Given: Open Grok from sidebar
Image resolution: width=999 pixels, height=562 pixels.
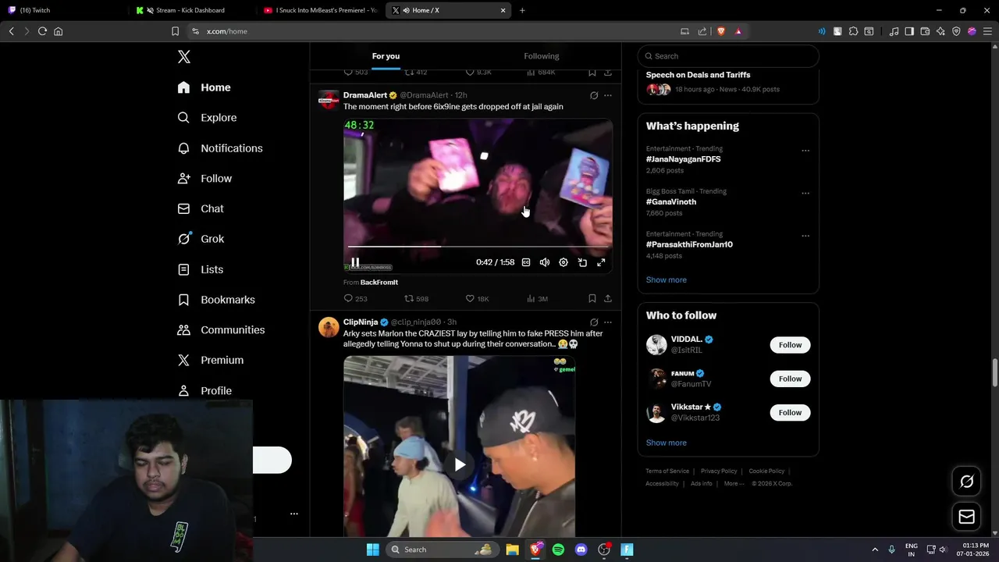Looking at the screenshot, I should coord(201,239).
